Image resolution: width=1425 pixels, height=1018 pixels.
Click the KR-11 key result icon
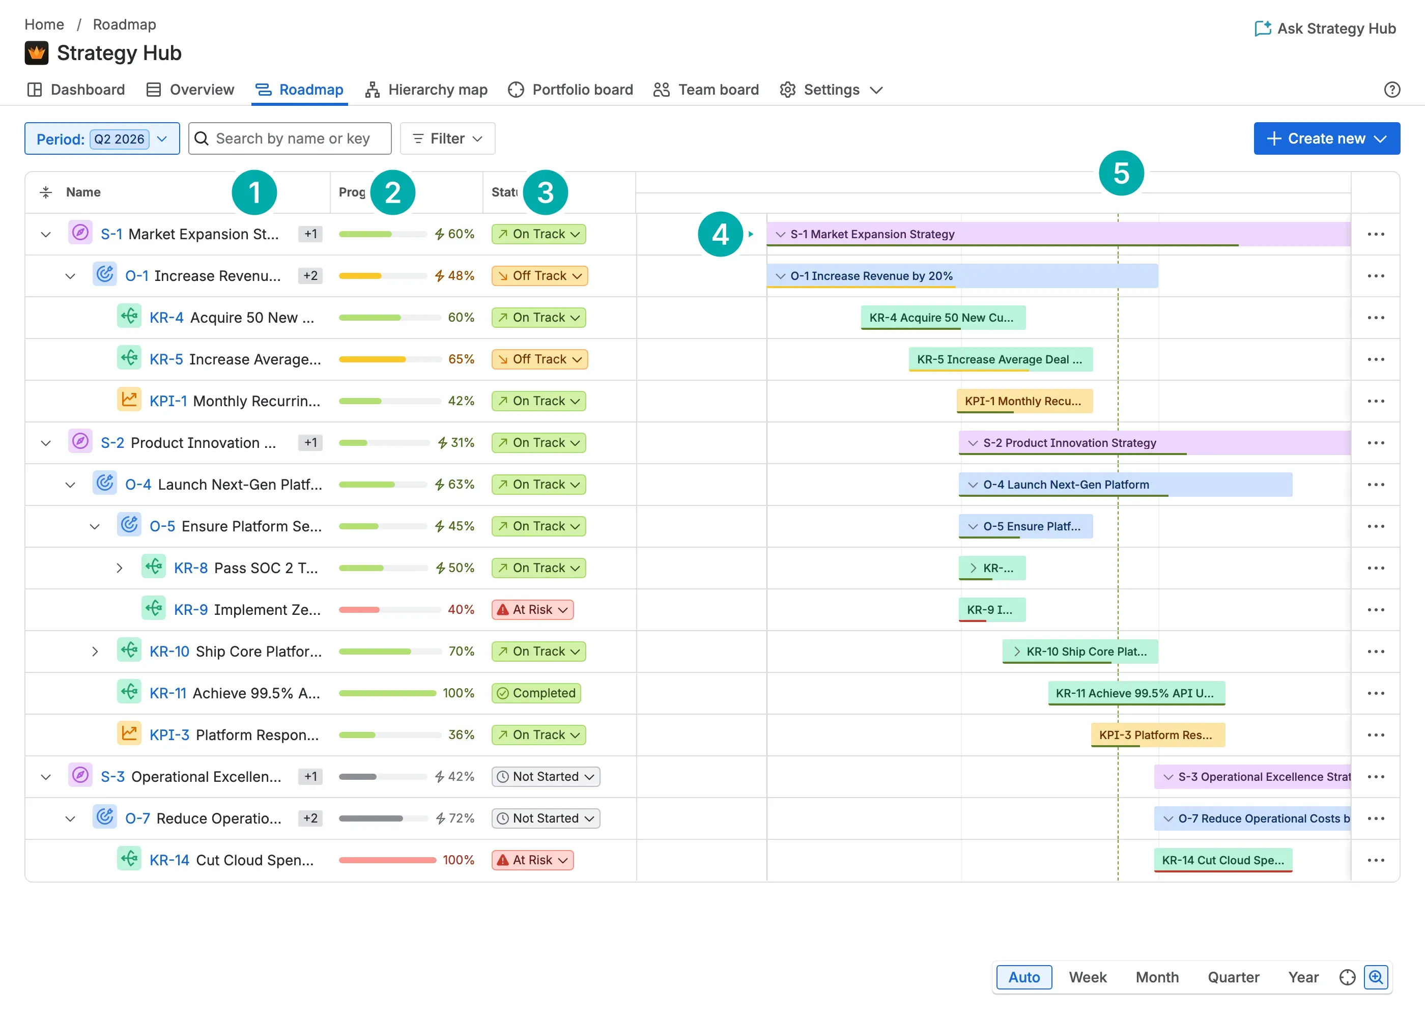pyautogui.click(x=129, y=692)
